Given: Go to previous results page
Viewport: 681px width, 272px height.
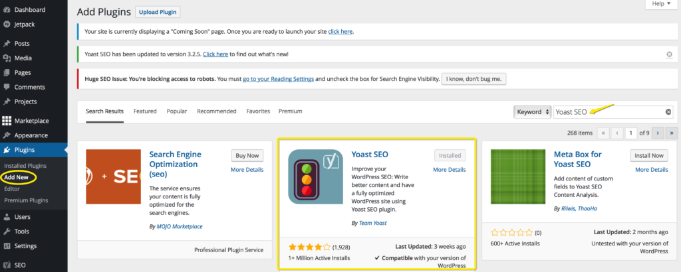Looking at the screenshot, I should [x=617, y=133].
